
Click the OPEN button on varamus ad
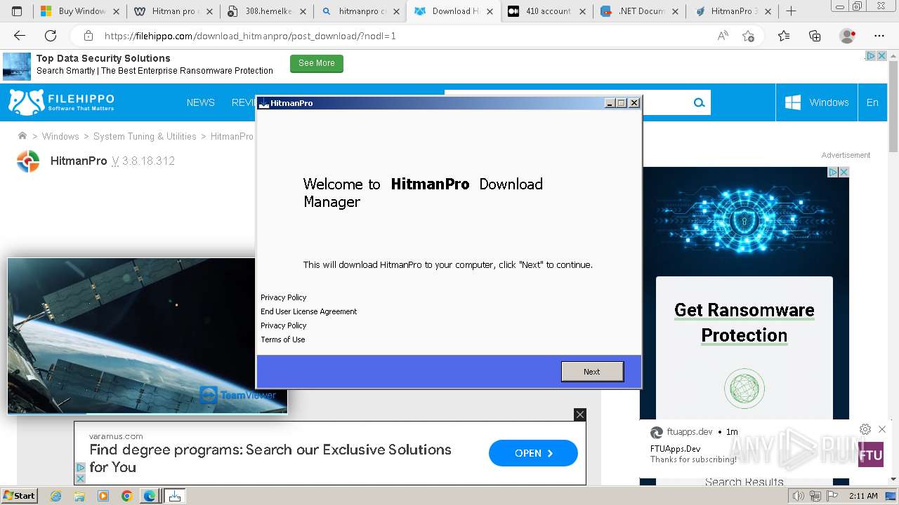[x=533, y=453]
